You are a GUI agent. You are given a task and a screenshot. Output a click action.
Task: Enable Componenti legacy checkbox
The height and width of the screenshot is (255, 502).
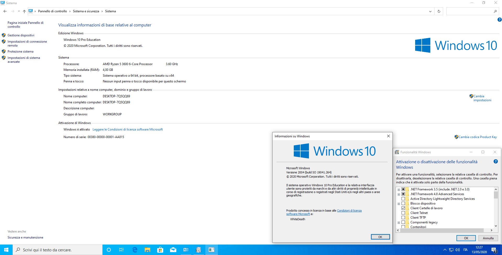tap(403, 222)
